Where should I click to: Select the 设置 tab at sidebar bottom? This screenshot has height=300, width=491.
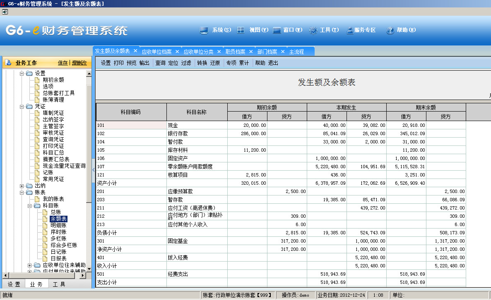point(14,284)
